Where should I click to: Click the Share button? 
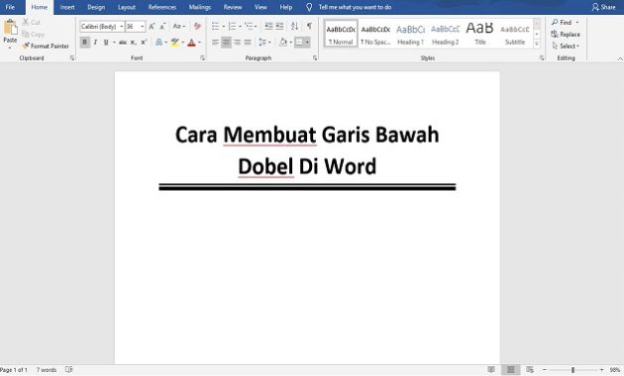pos(604,7)
